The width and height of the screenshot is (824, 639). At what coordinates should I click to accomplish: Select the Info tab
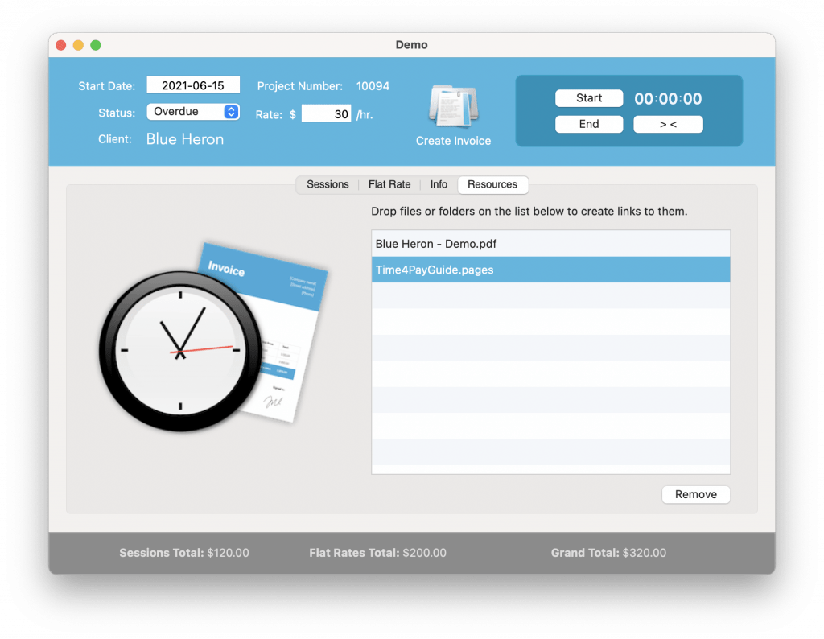(439, 184)
